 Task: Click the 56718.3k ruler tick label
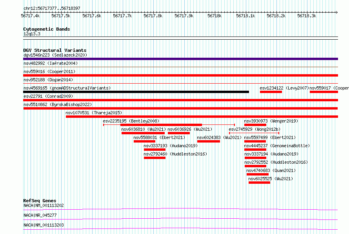(307, 16)
